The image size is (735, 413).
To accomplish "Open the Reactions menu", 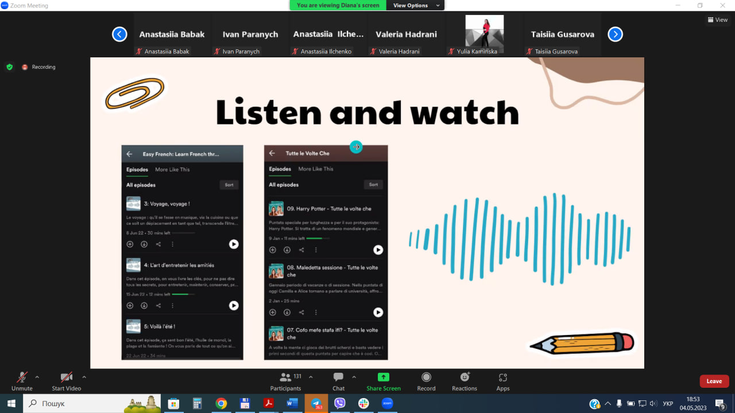I will tap(464, 381).
